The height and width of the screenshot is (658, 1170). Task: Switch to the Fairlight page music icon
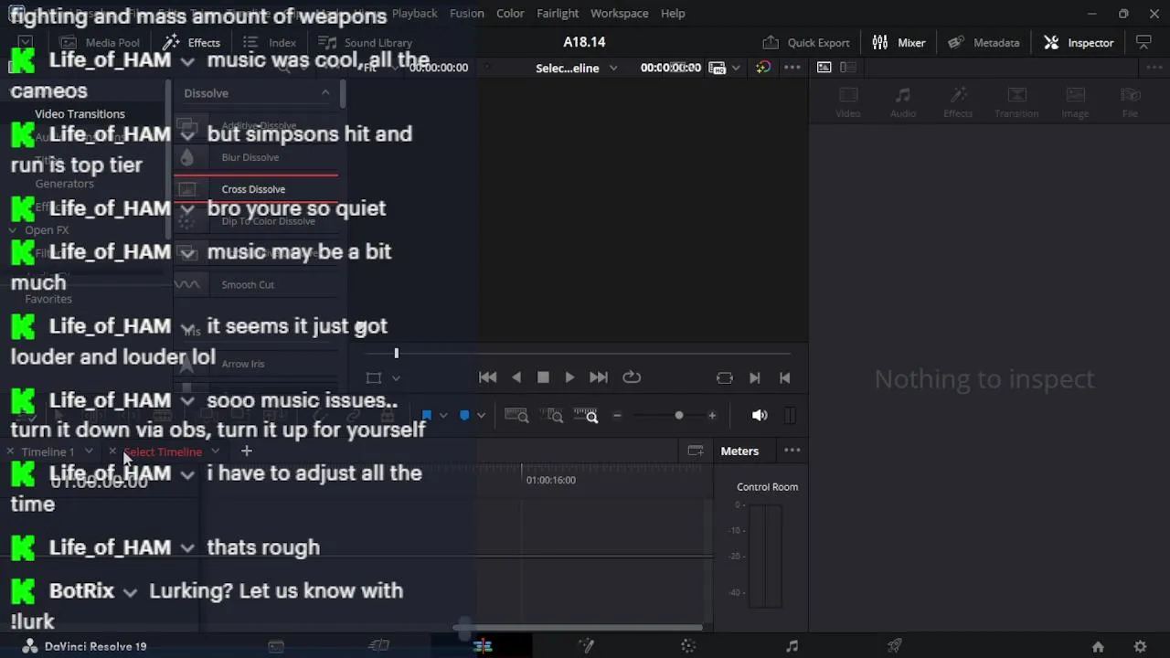pos(792,646)
